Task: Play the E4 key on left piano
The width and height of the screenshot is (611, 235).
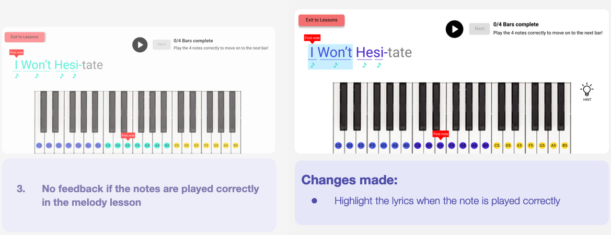Action: pos(128,145)
